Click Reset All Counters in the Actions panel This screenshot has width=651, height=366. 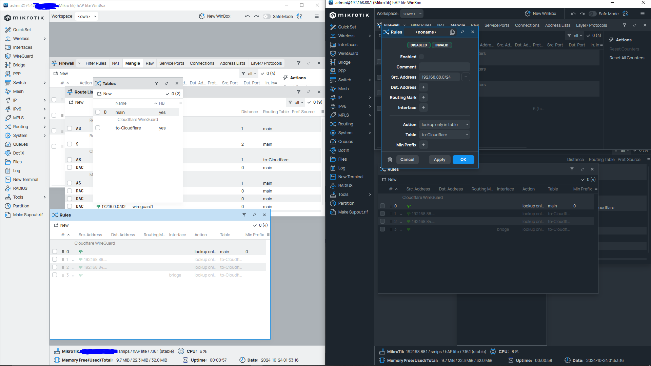tap(627, 58)
